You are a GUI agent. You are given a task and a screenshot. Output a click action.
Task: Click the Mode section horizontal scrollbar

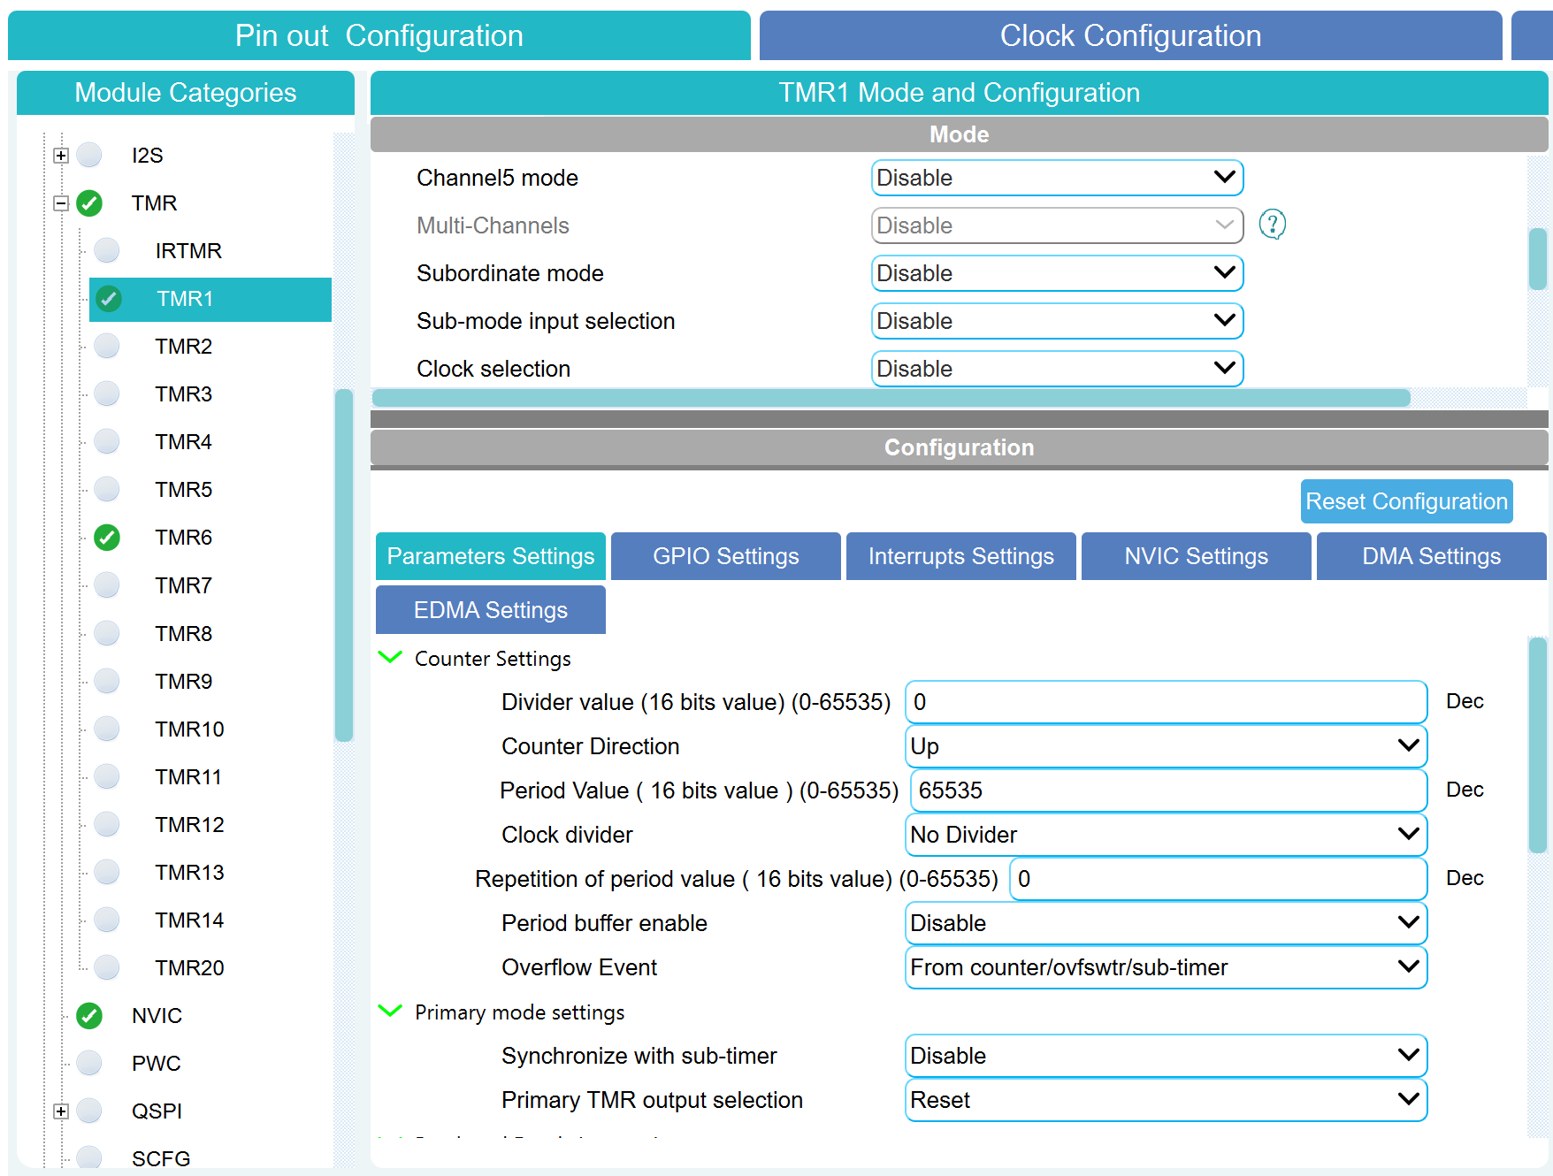coord(891,398)
